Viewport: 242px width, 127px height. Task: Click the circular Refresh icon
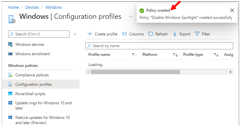click(x=151, y=34)
